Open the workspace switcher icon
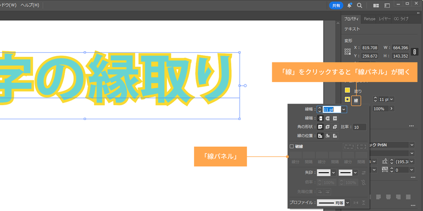Viewport: 423px width, 211px height. pos(387,6)
